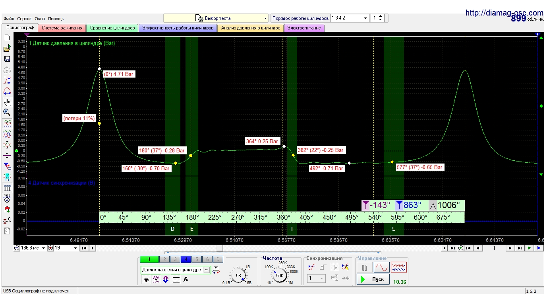Toggle channel 5 button
The width and height of the screenshot is (549, 296).
coord(196,259)
